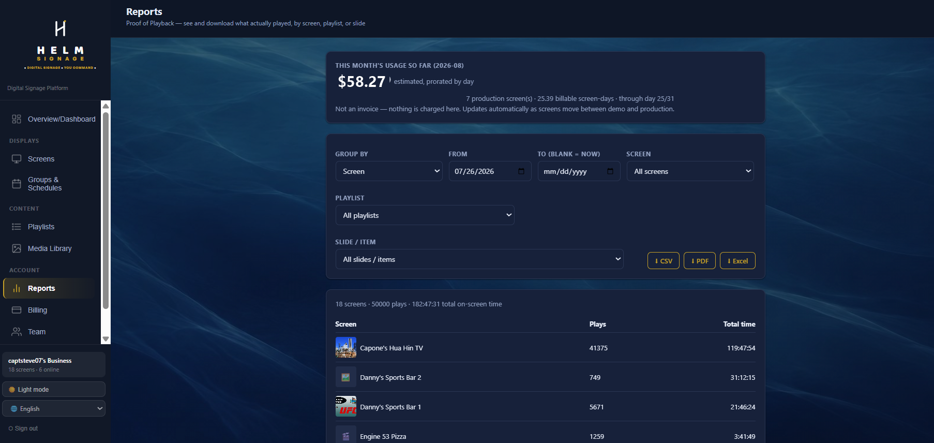Select the Engine 53 Pizza name
934x443 pixels.
(383, 436)
